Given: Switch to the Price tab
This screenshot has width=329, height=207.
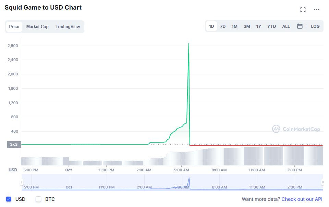Looking at the screenshot, I should click(14, 27).
